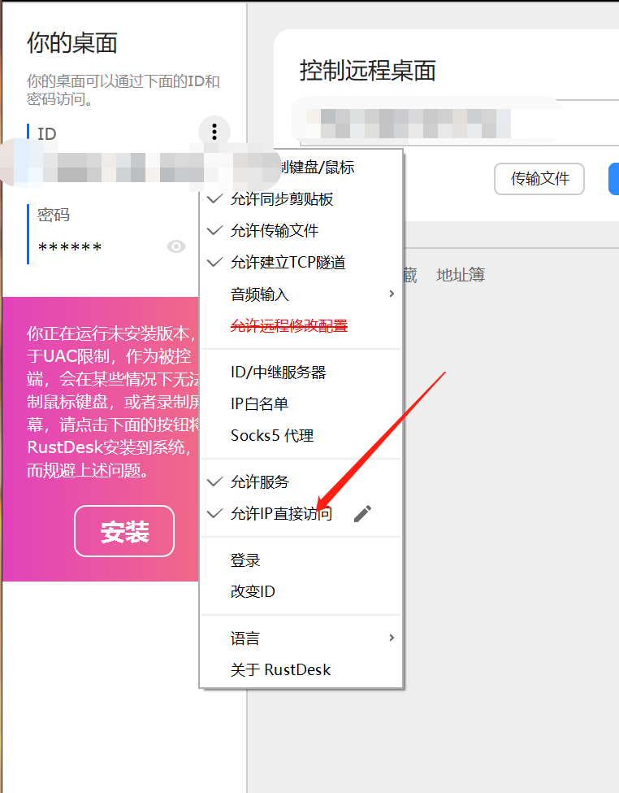Open 关于 RustDesk entry

pos(301,669)
